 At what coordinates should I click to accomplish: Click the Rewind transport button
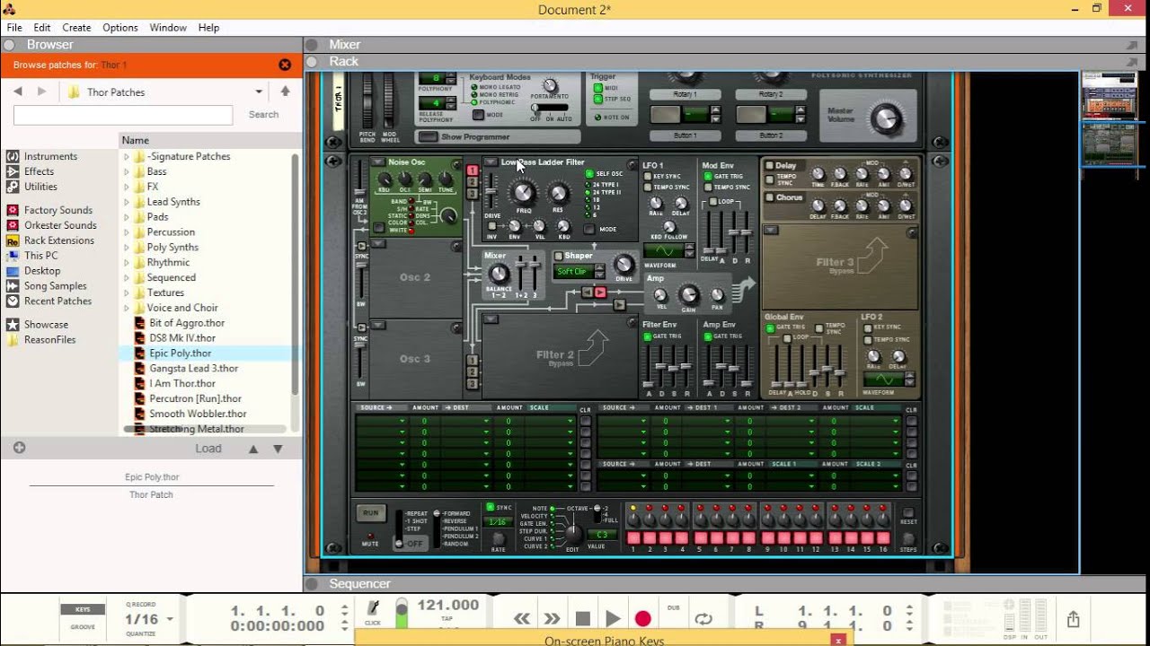tap(522, 618)
